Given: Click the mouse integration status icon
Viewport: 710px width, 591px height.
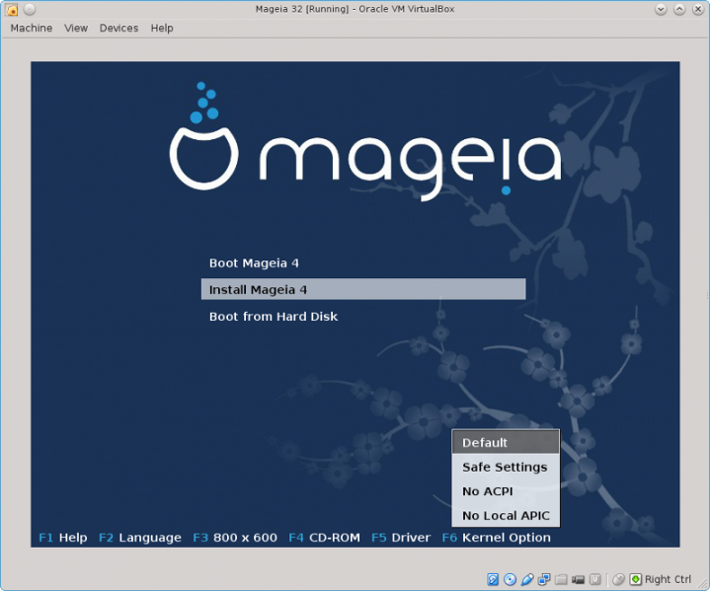Looking at the screenshot, I should click(x=618, y=579).
